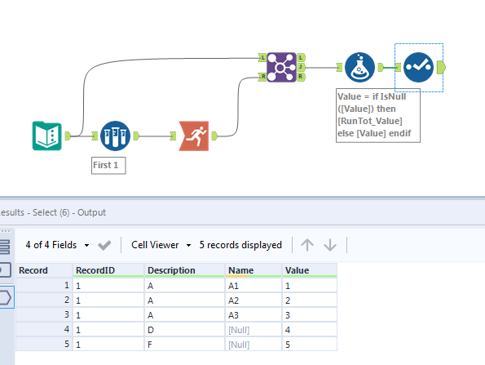Click the Sample tool input anchor
Screen dimensions: 485x365
coord(95,136)
